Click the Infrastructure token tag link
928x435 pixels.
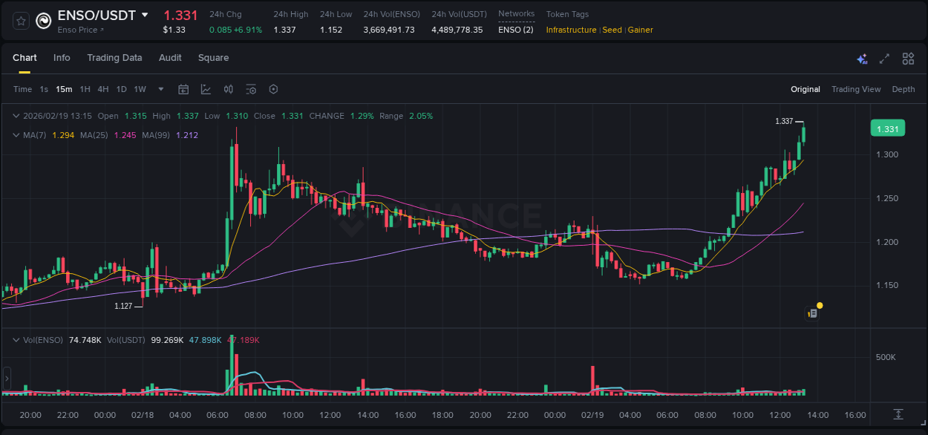coord(571,30)
